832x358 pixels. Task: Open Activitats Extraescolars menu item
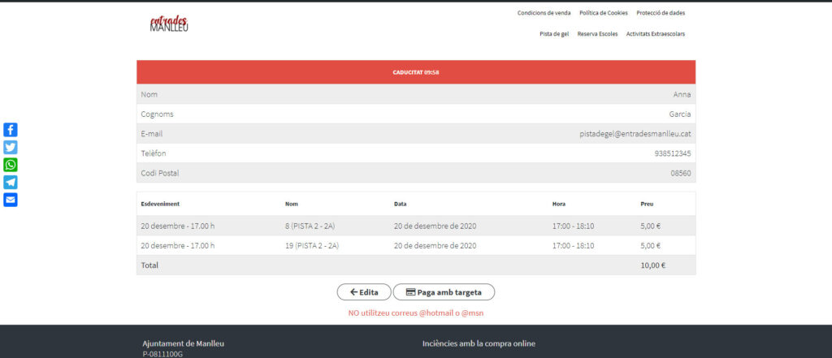coord(656,34)
